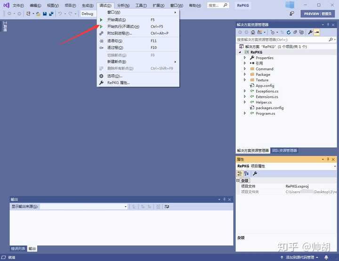Viewport: 339px width, 261px height.
Task: Open the Debug configuration dropdown
Action: (88, 14)
